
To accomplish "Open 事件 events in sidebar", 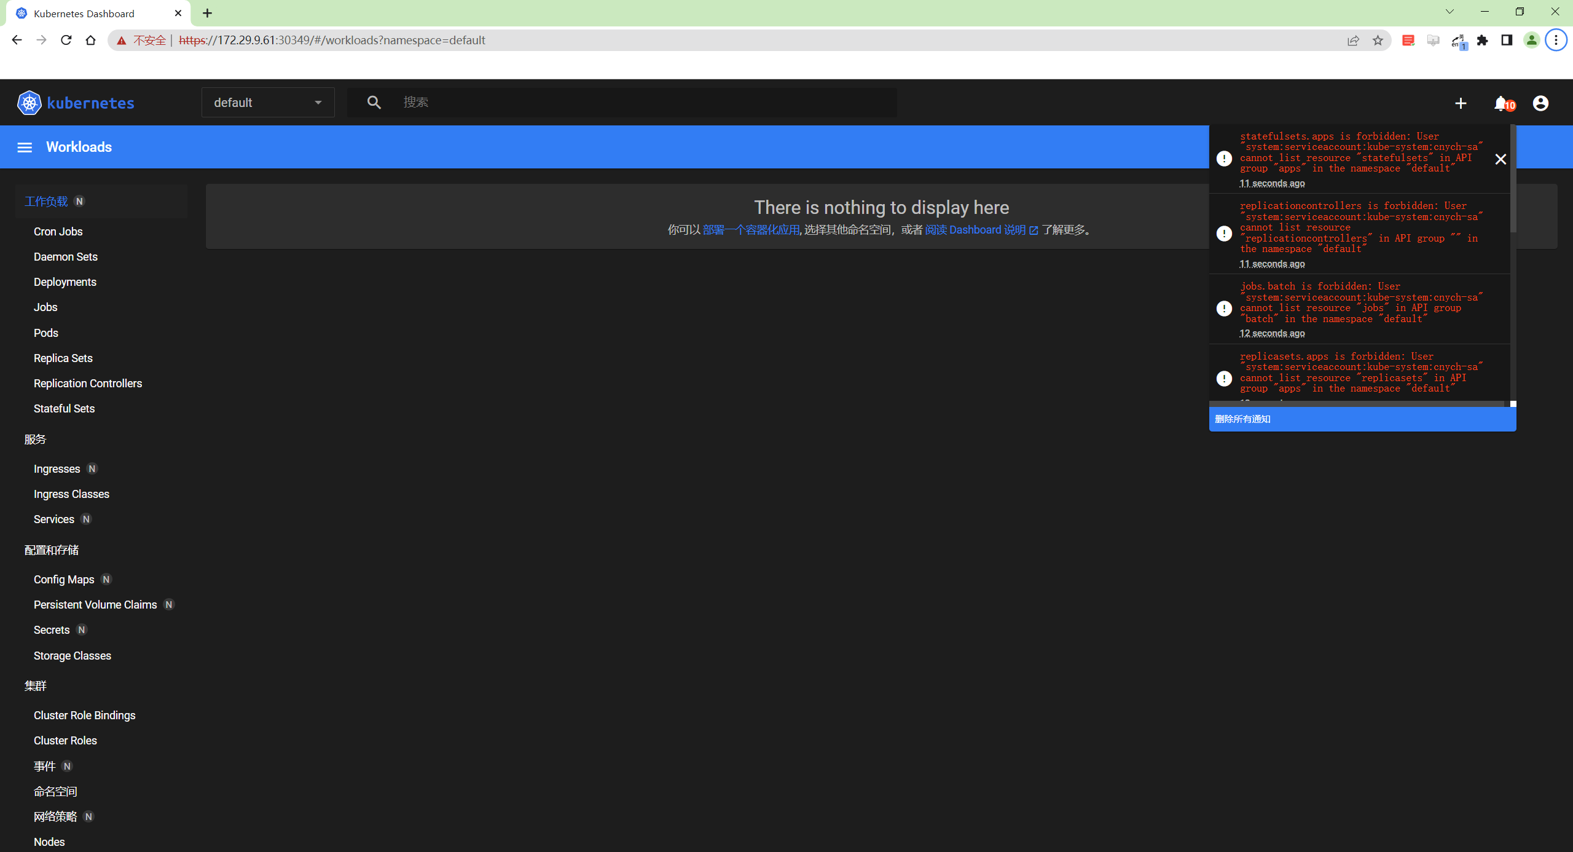I will 45,767.
